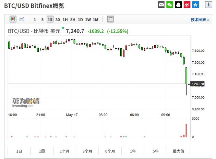Image resolution: width=216 pixels, height=159 pixels.
Task: Click the 7,400.00 price axis label
Action: [x=198, y=74]
